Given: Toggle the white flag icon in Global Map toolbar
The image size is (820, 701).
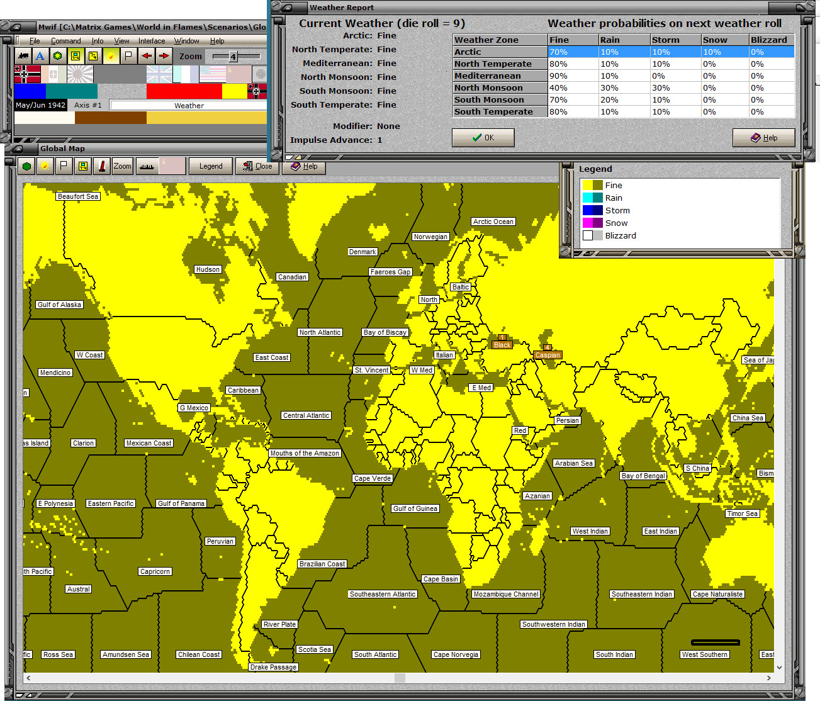Looking at the screenshot, I should point(63,166).
